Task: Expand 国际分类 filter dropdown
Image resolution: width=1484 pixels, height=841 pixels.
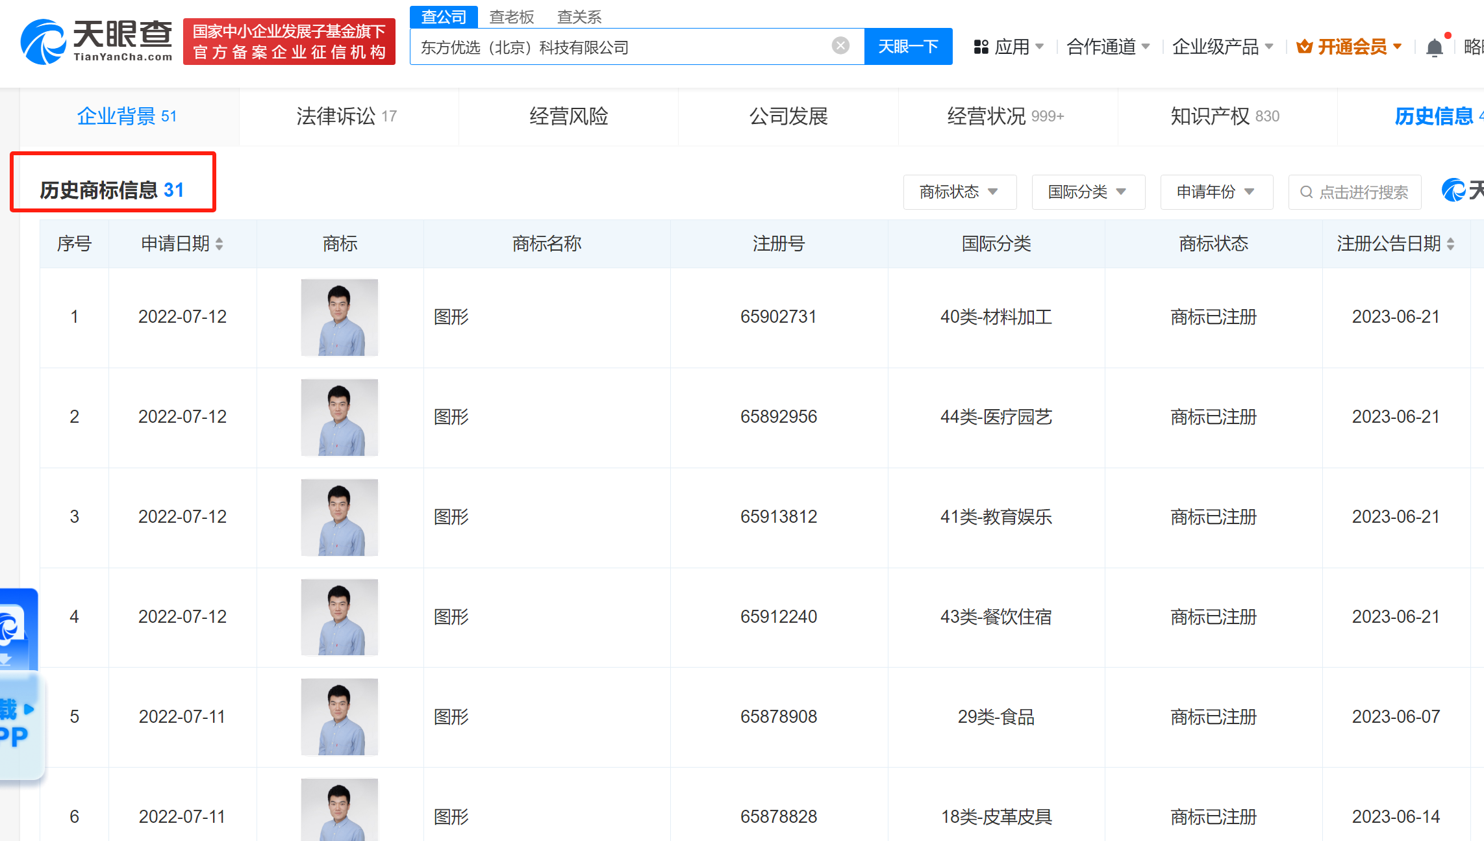Action: coord(1088,192)
